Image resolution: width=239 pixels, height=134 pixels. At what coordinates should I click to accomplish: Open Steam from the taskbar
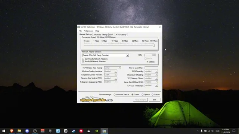coord(73,131)
